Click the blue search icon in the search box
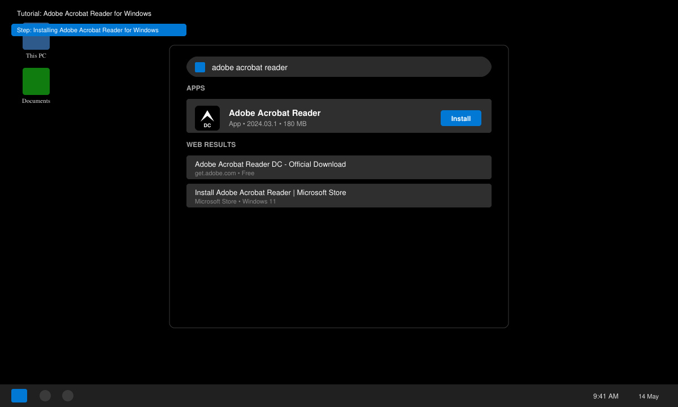Viewport: 678px width, 407px height. (x=200, y=67)
